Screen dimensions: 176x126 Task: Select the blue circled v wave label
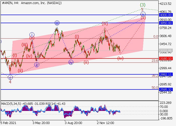[143, 14]
